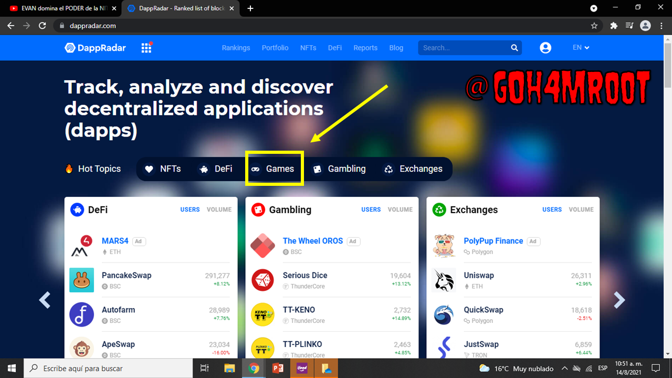Open the Exchanges card heading

474,209
